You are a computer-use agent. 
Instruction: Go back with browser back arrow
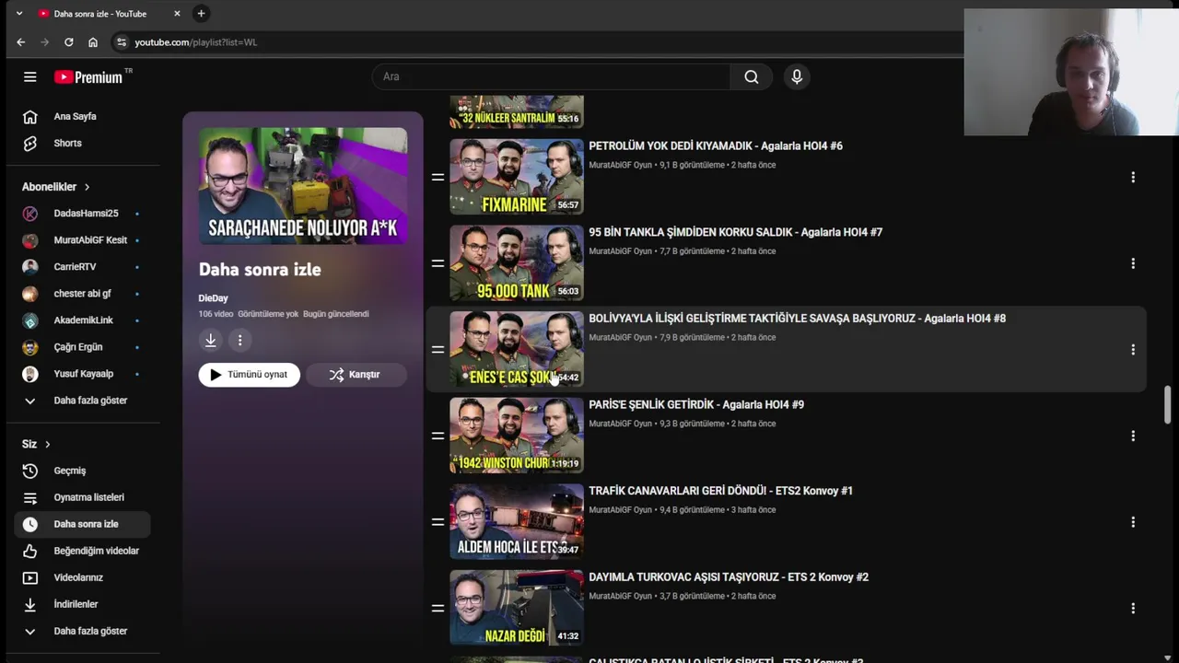pyautogui.click(x=20, y=42)
